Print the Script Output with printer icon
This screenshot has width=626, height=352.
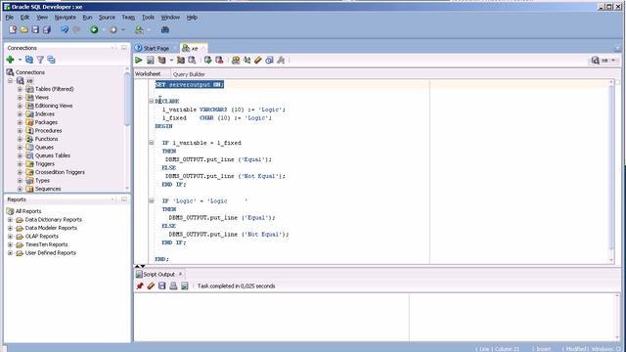tap(173, 286)
